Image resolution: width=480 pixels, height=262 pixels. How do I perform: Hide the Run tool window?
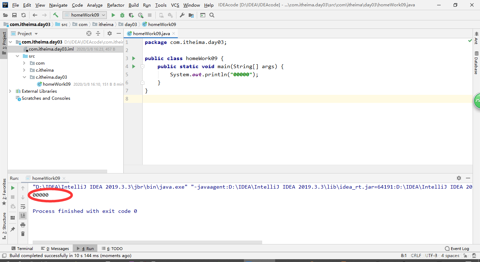click(x=468, y=178)
